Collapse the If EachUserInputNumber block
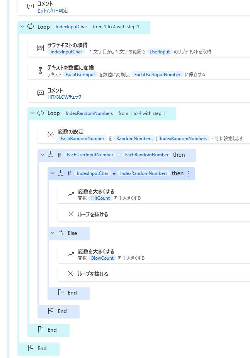The image size is (250, 358). pos(43,154)
